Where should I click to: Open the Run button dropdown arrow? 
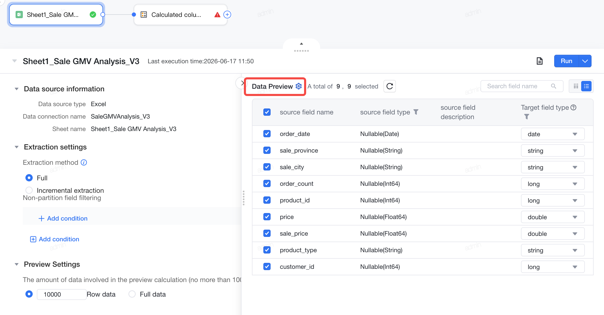[585, 61]
